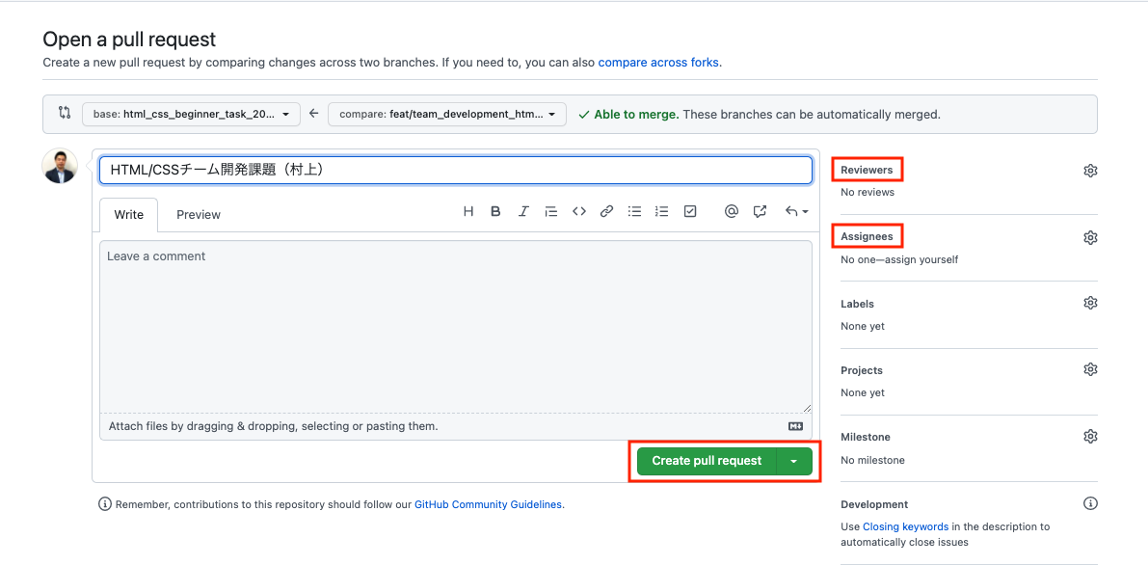This screenshot has height=565, width=1148.
Task: Switch to the Write tab
Action: point(129,215)
